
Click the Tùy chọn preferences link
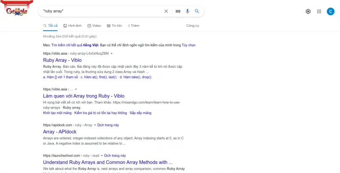(x=189, y=45)
